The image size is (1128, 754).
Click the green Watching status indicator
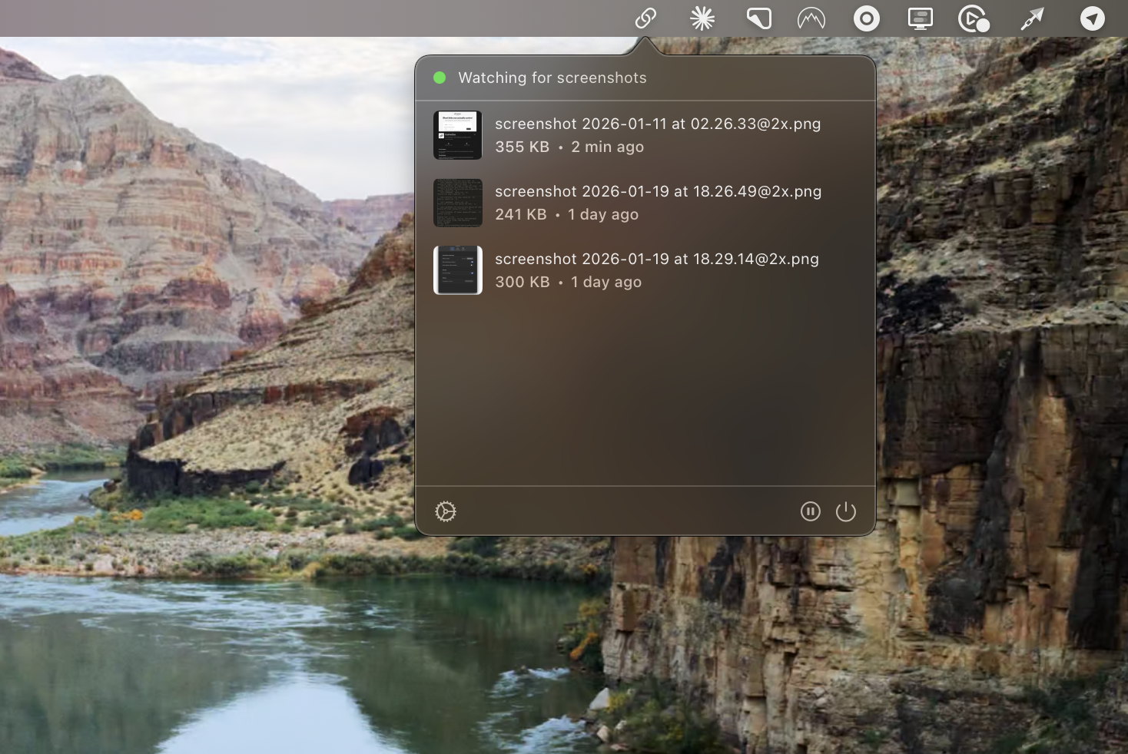click(x=440, y=78)
